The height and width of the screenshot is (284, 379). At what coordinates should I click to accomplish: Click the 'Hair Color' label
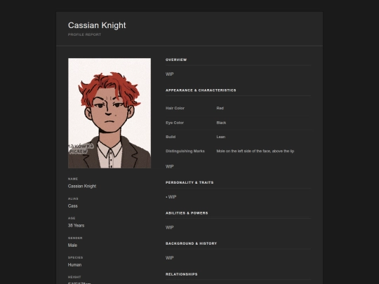[175, 108]
